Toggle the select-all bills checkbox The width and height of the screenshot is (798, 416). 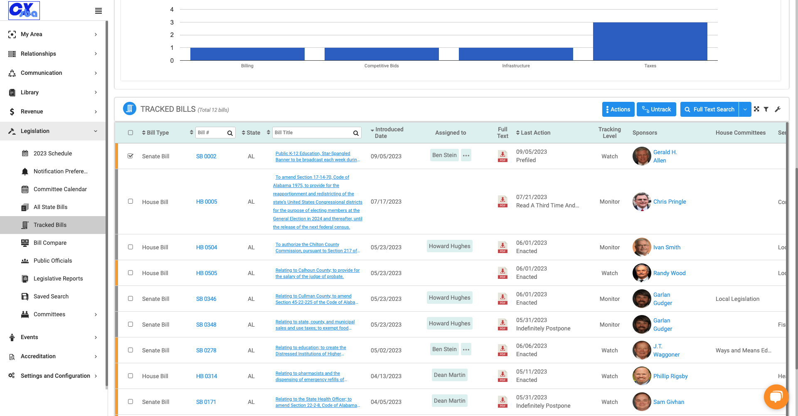click(x=131, y=133)
